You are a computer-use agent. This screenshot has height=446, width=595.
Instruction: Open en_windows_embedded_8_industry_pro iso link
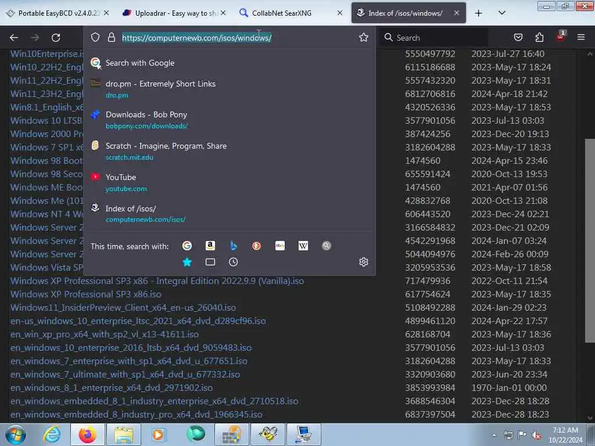point(136,415)
